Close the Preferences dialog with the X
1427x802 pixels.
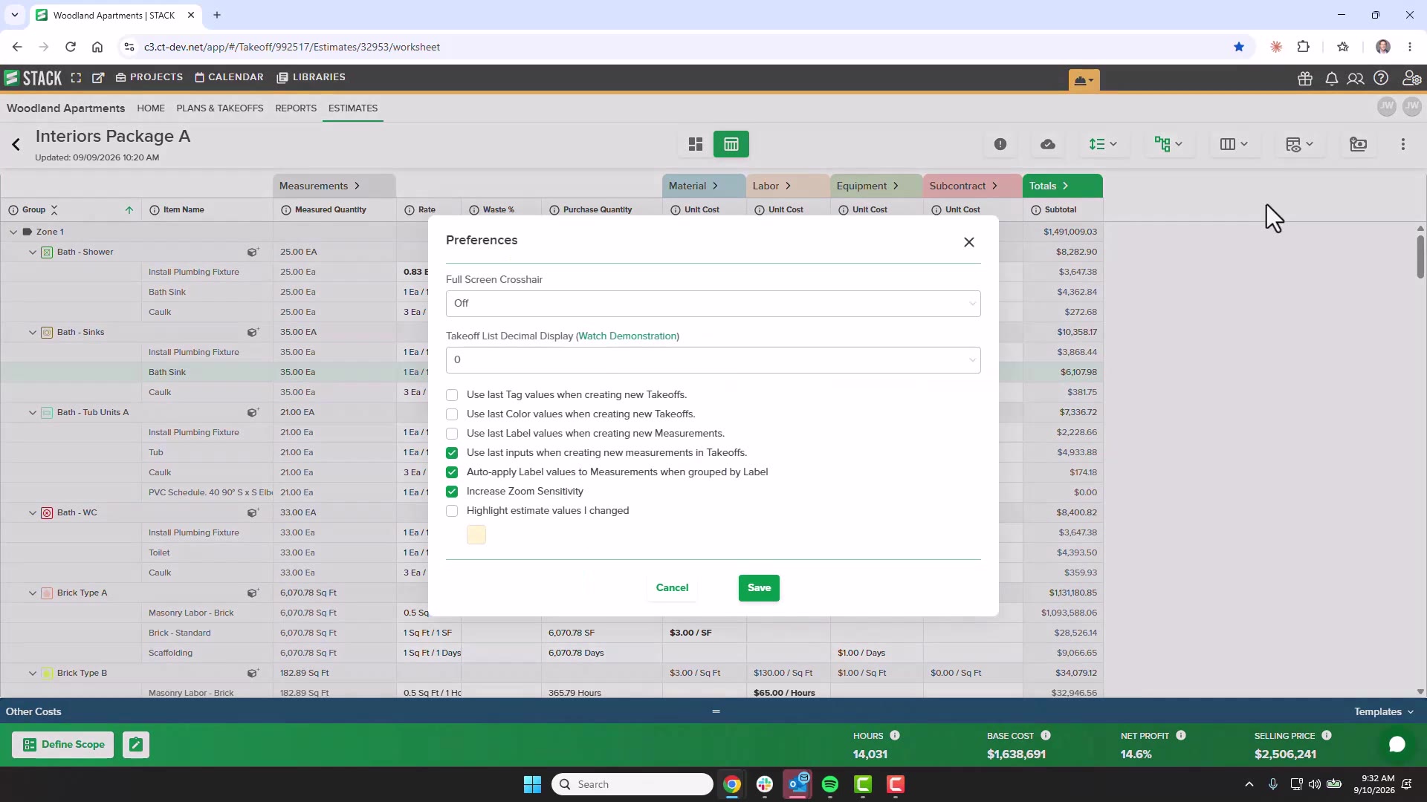(968, 242)
